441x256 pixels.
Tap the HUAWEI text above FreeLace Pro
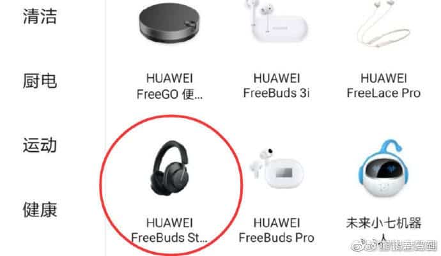coord(383,78)
